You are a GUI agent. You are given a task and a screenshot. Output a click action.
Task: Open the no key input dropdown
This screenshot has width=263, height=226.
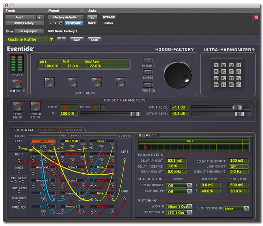point(29,31)
